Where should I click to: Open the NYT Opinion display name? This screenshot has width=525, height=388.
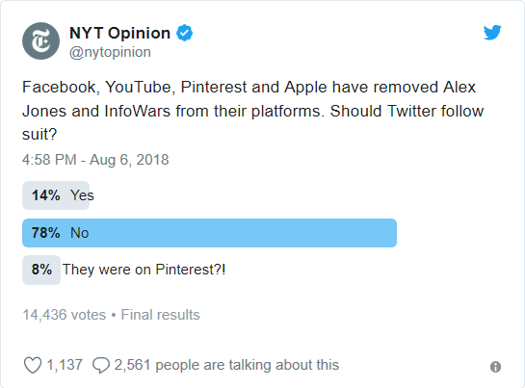tap(119, 33)
